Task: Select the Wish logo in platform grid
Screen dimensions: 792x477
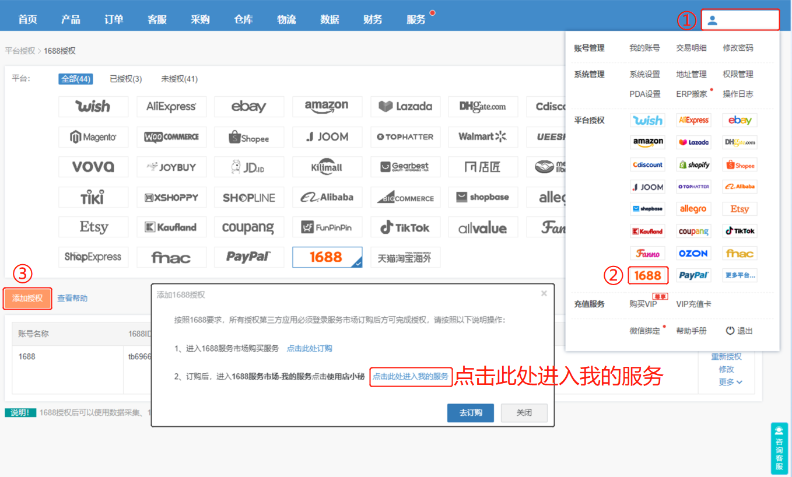Action: click(93, 107)
